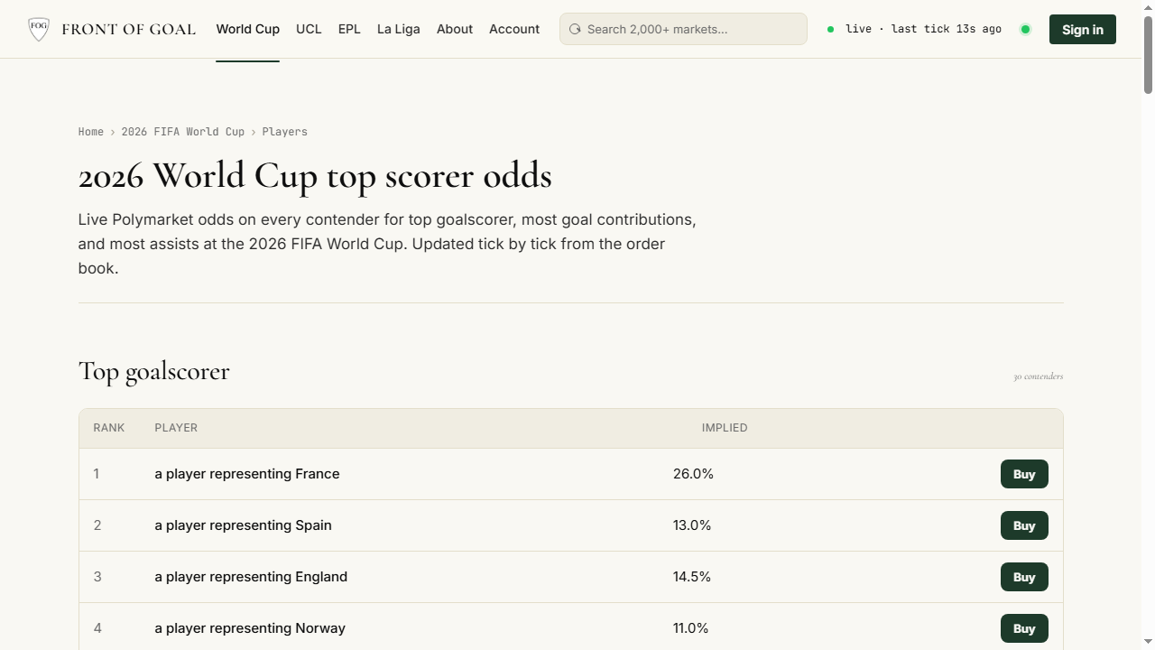Click the 26.0% implied value

click(x=693, y=474)
